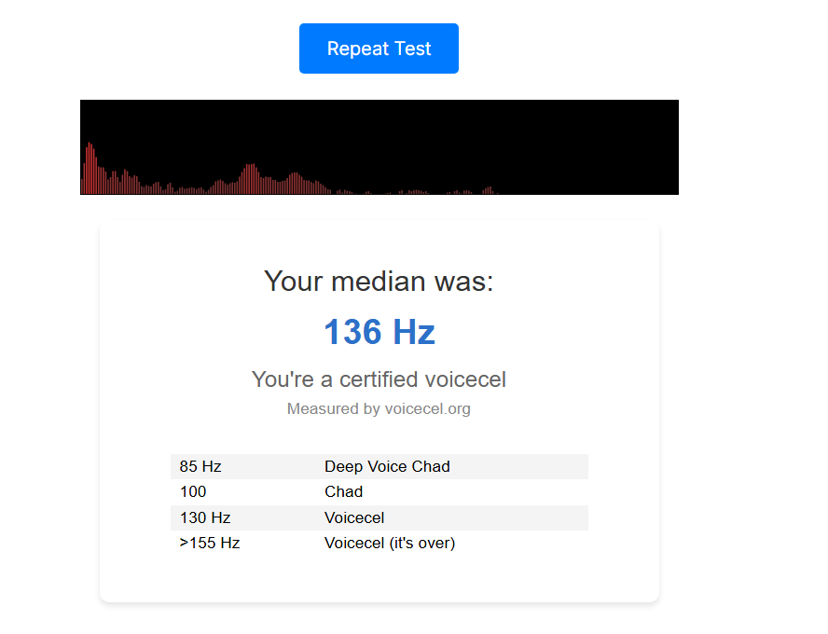Click the 'Voicecel (it's over)' table cell
The height and width of the screenshot is (634, 828).
coord(452,544)
